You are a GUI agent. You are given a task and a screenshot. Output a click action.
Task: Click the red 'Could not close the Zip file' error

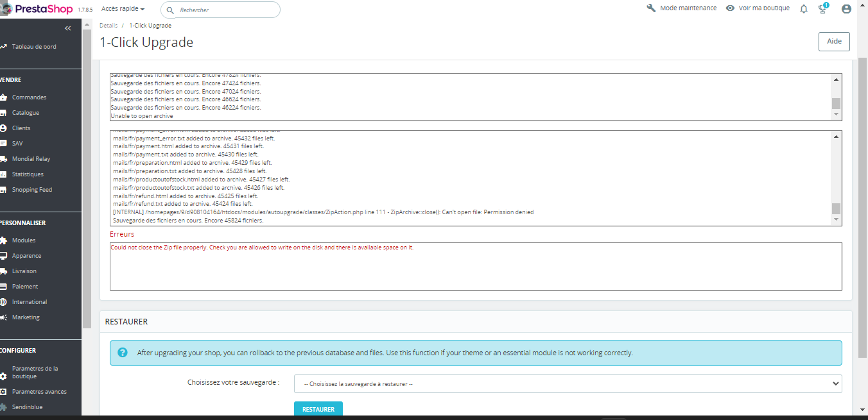pyautogui.click(x=262, y=247)
